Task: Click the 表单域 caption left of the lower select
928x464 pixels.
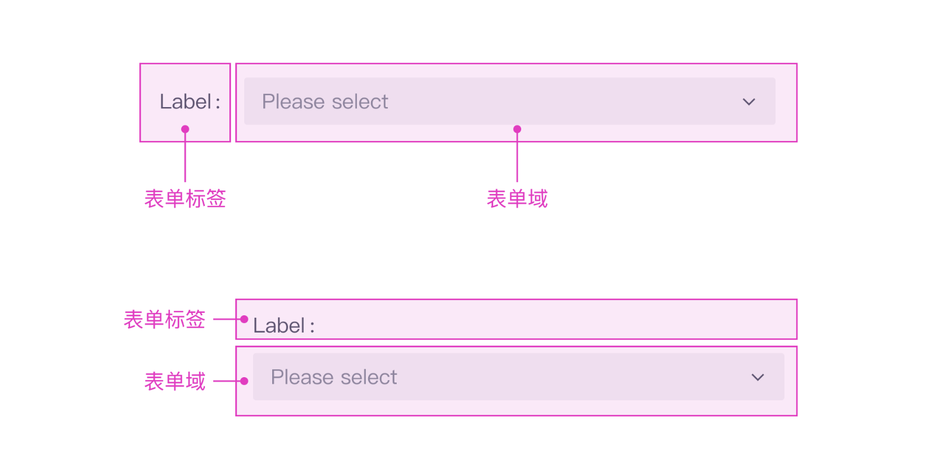Action: coord(175,381)
